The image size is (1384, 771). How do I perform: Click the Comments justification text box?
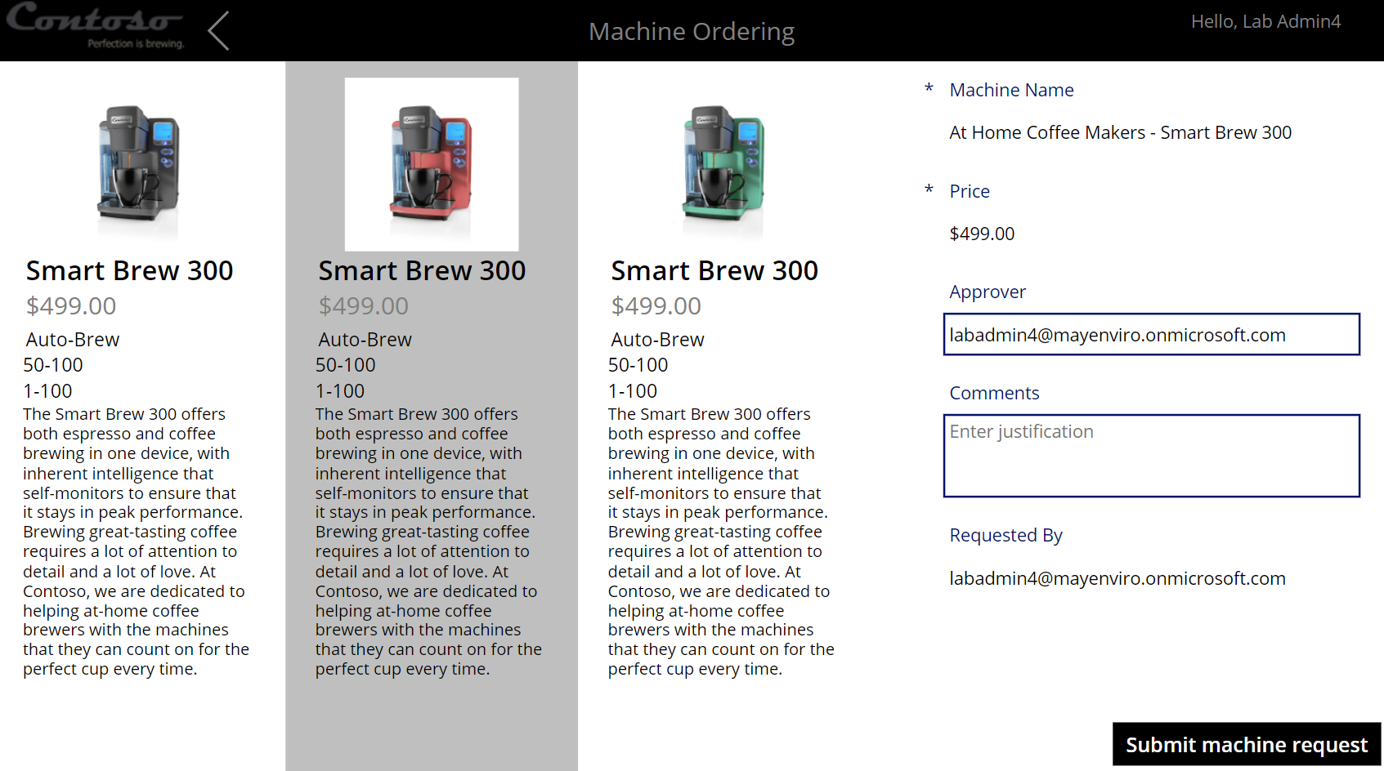click(x=1152, y=456)
